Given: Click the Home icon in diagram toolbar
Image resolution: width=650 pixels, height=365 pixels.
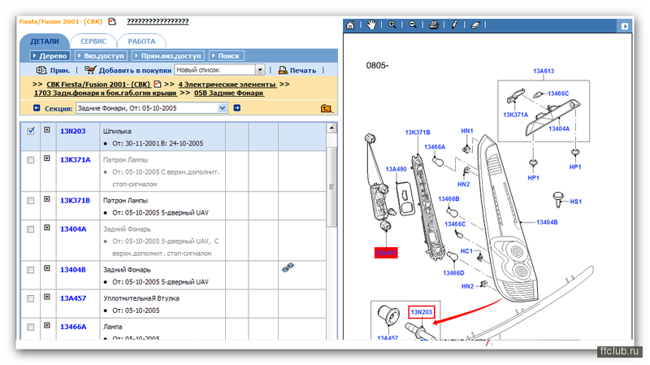Looking at the screenshot, I should coord(350,25).
